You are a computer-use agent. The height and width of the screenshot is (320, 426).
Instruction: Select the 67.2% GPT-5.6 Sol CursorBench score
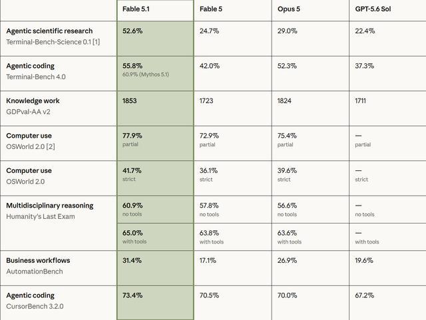click(x=364, y=295)
